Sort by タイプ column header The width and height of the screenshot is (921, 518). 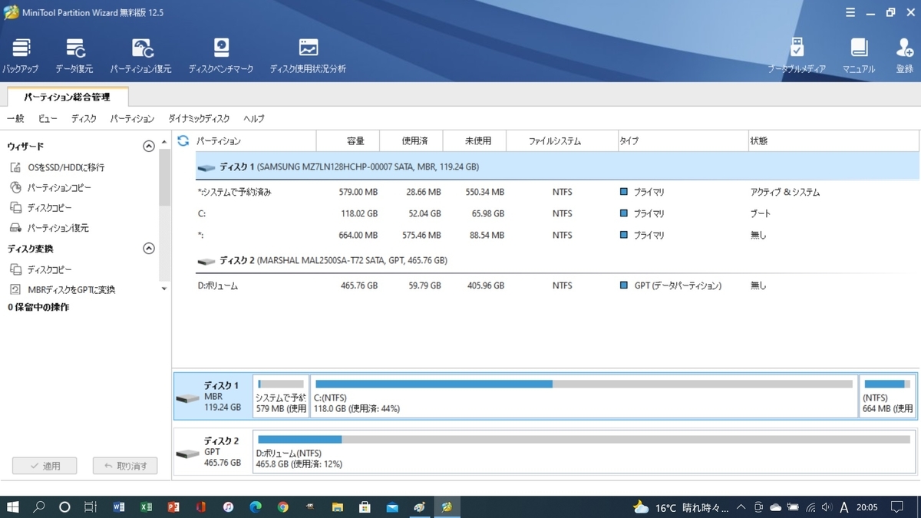(x=683, y=141)
